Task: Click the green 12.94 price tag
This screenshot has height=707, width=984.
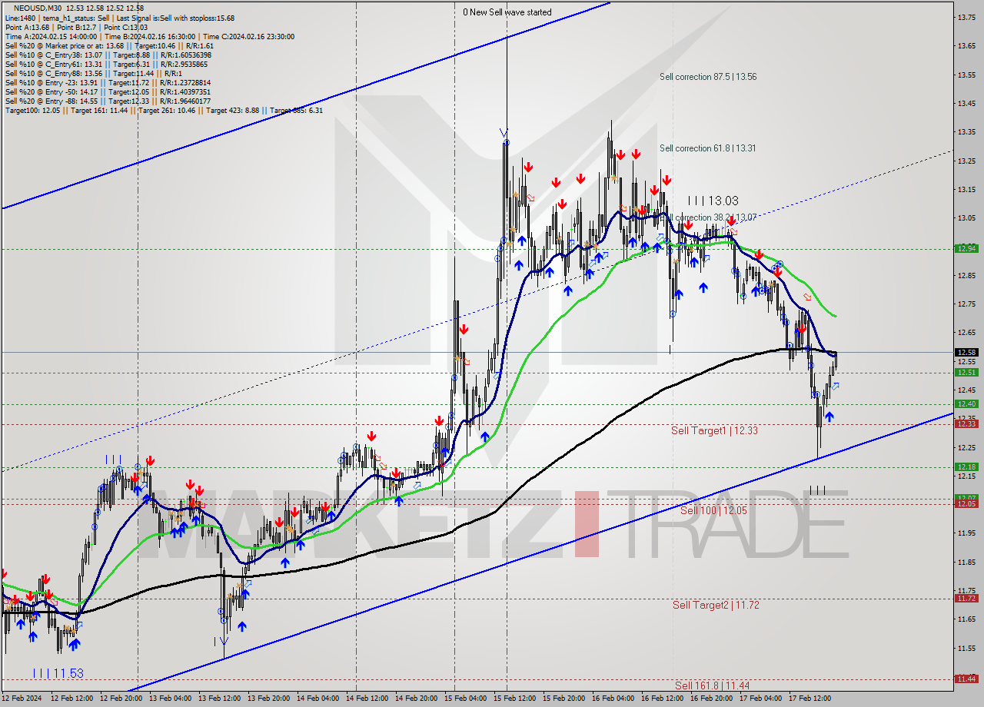Action: point(966,248)
